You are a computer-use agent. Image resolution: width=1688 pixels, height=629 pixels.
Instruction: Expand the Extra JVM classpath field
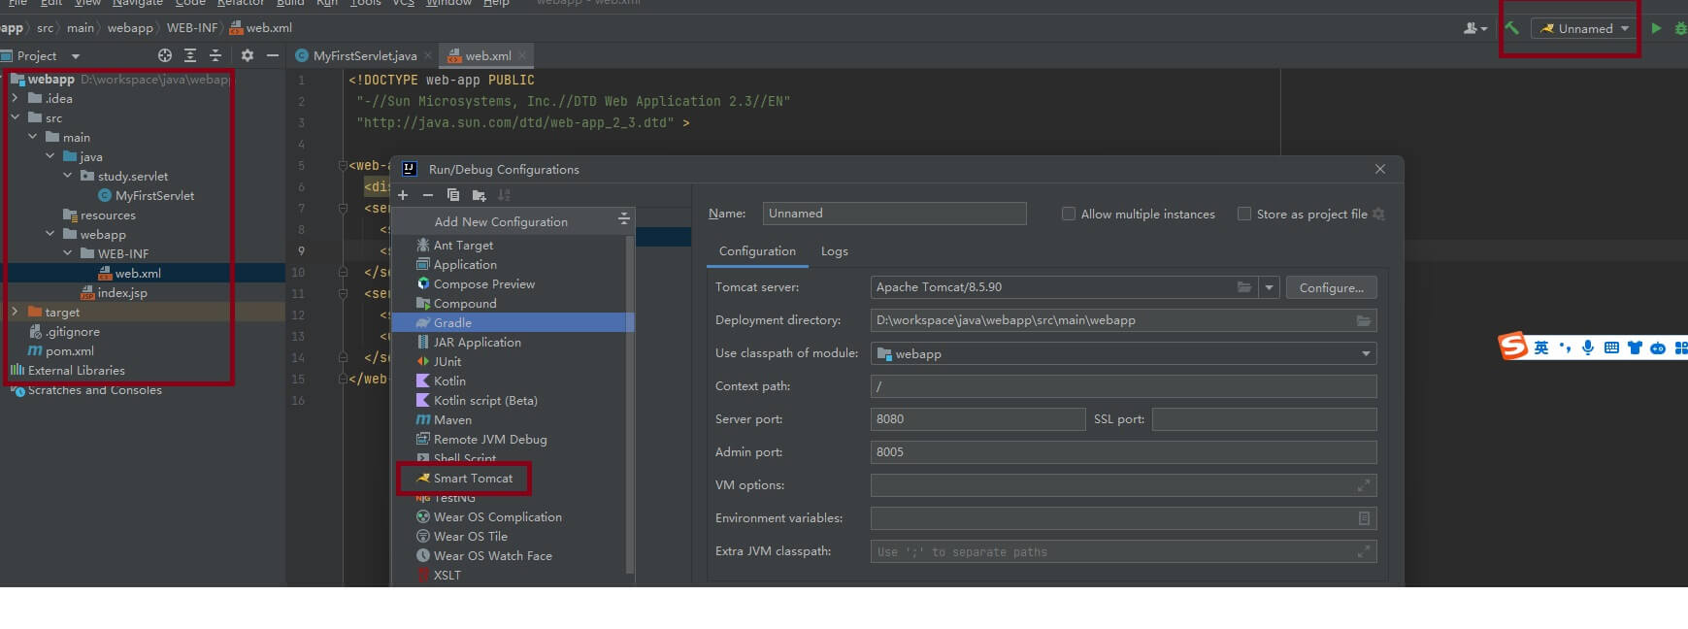coord(1364,551)
